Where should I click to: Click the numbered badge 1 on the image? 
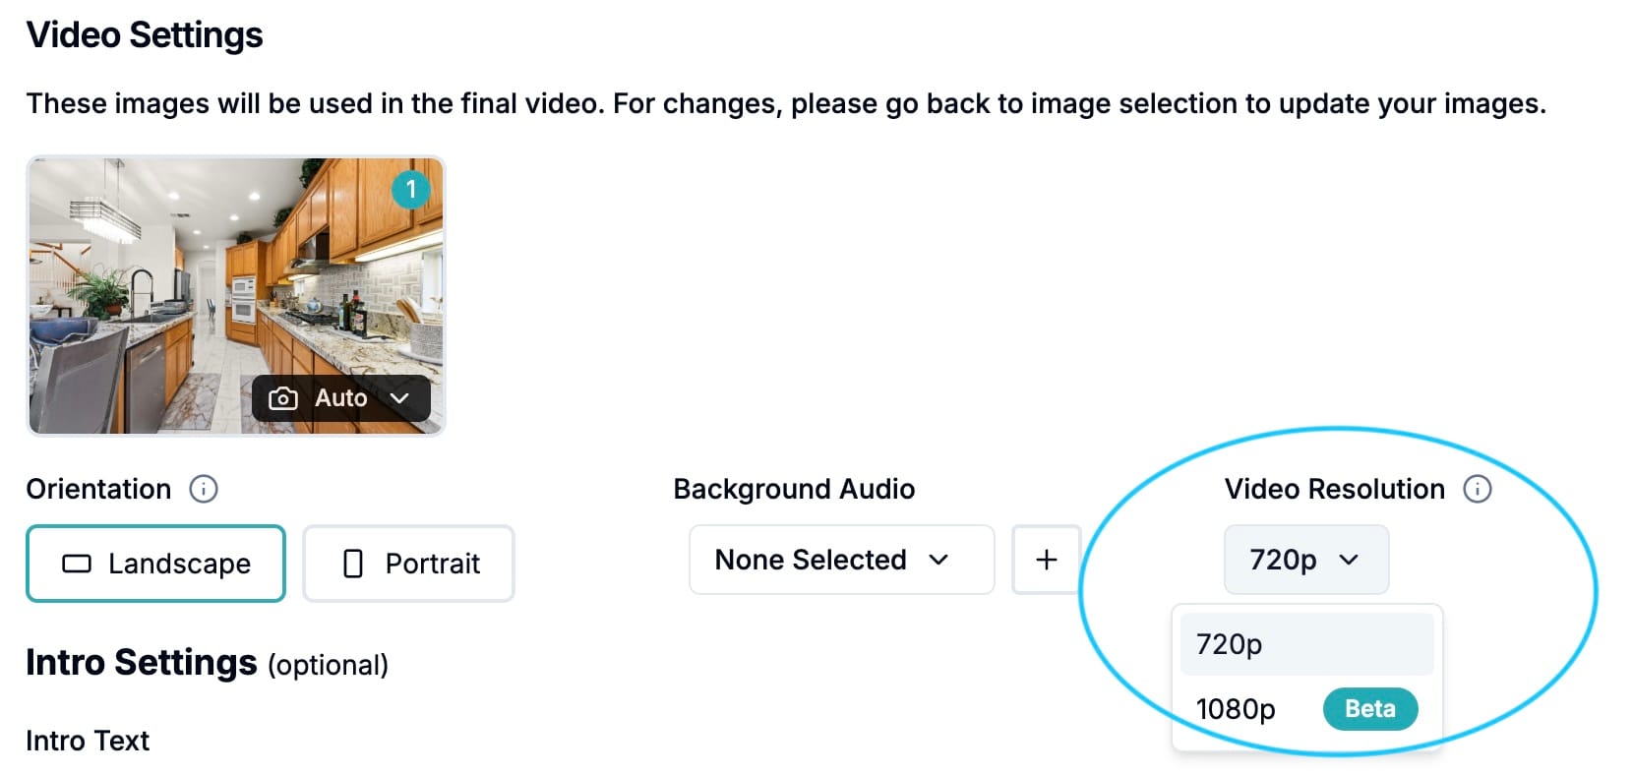411,189
